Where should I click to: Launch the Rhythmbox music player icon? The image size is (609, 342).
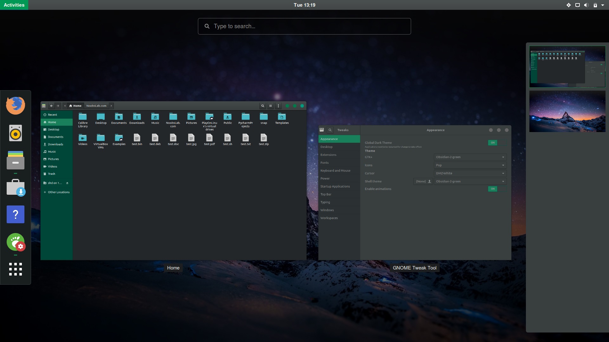(15, 133)
